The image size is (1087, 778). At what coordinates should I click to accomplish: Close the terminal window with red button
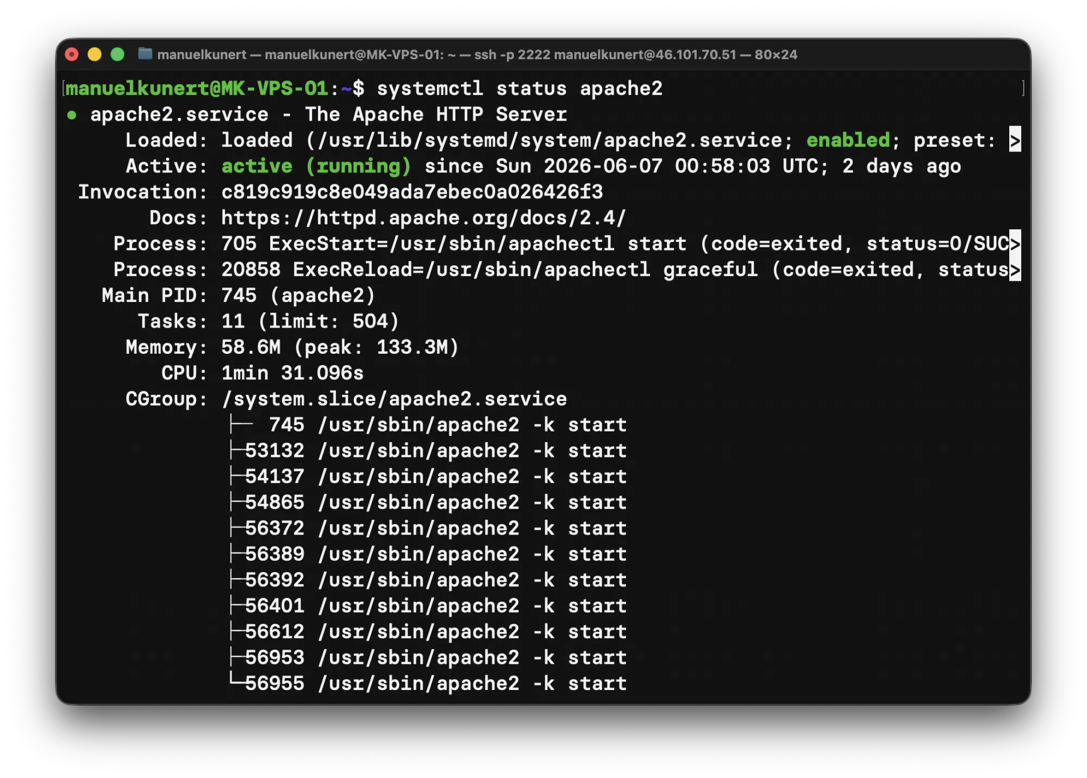click(72, 54)
